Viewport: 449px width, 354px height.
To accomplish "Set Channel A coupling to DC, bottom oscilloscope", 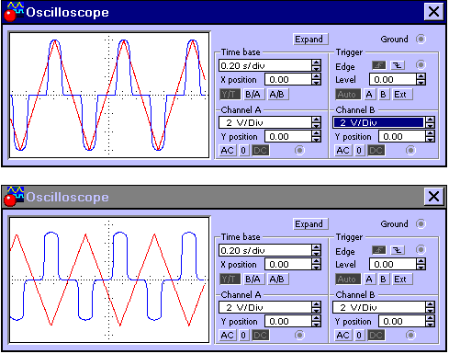I will tap(261, 336).
